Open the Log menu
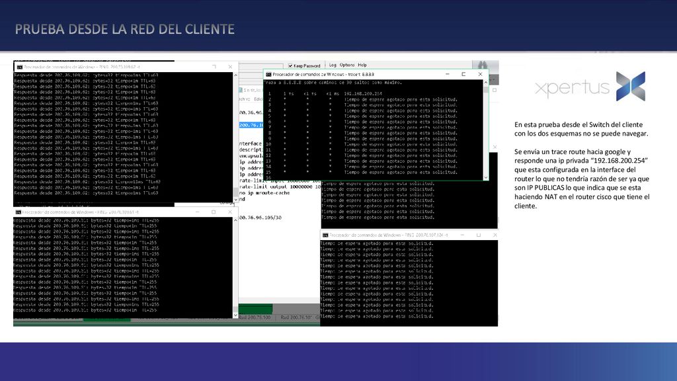Viewport: 677px width, 381px height. pyautogui.click(x=333, y=65)
